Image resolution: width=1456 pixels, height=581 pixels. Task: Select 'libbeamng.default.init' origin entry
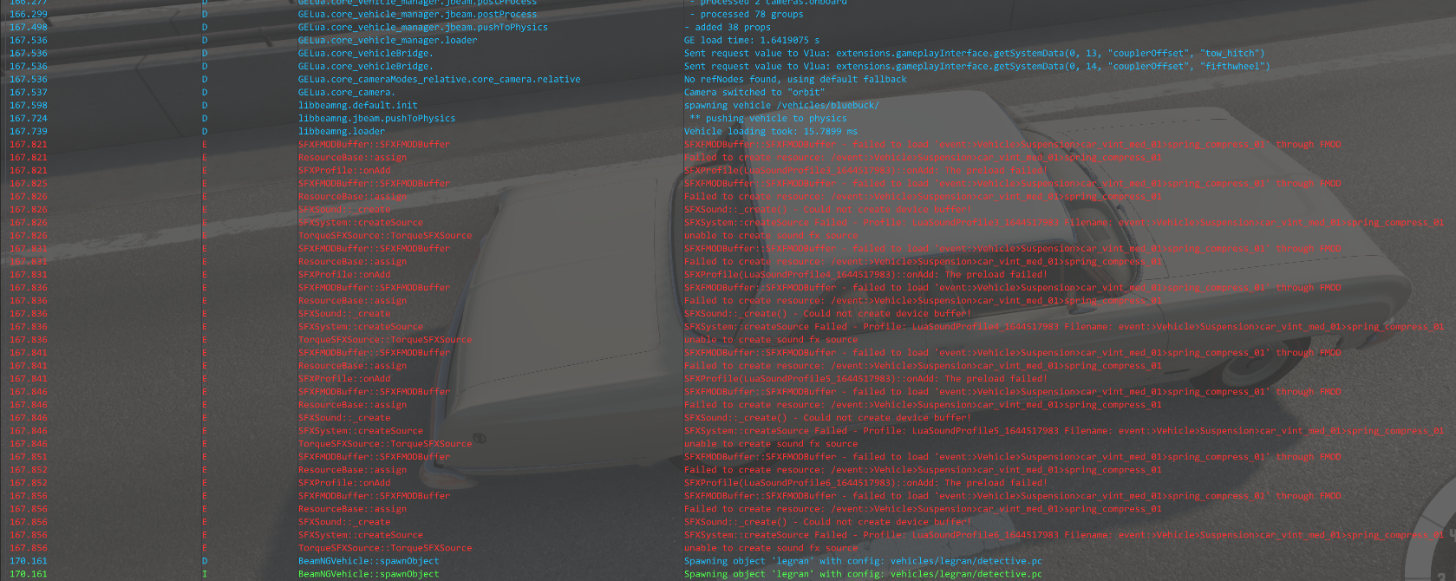[x=357, y=105]
